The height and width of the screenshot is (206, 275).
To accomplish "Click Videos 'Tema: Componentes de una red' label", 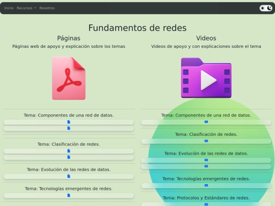I will coord(206,115).
